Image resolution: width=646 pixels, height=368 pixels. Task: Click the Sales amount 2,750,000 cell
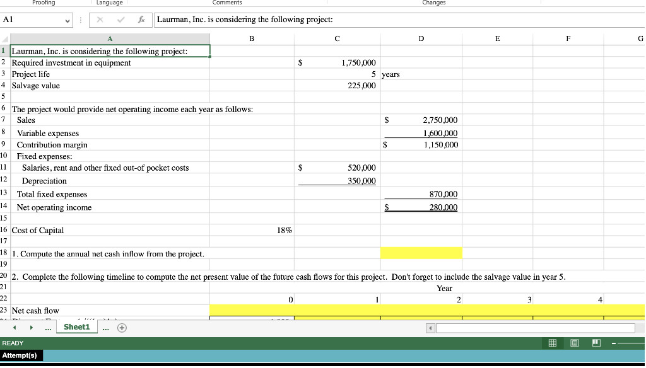click(421, 120)
